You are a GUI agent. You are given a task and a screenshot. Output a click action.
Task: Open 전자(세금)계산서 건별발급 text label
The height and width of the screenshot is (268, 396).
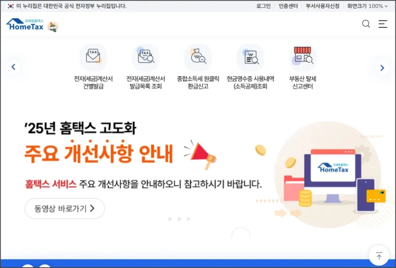93,82
